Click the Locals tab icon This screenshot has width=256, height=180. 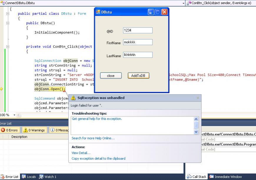(x=24, y=177)
